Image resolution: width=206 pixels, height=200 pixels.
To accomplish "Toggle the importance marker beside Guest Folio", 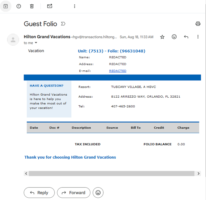I will [63, 24].
